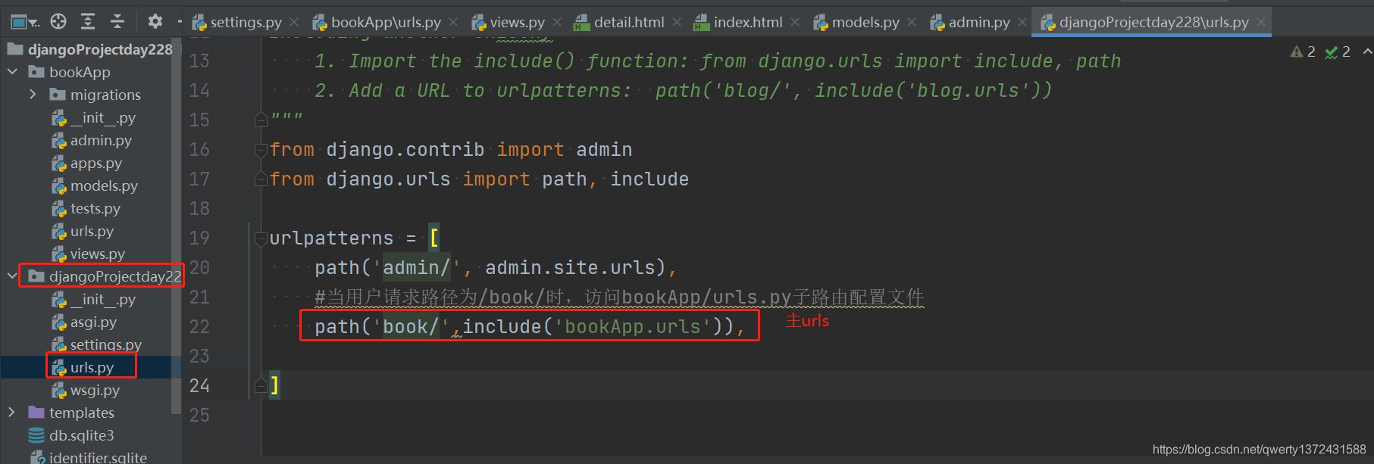Open settings.py in the project tree
The width and height of the screenshot is (1374, 464).
tap(106, 344)
